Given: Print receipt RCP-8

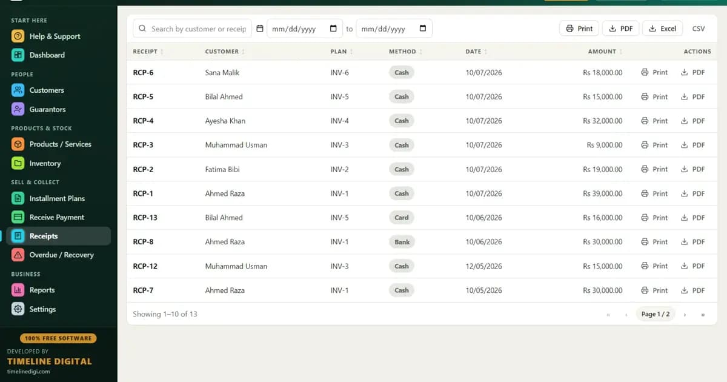Looking at the screenshot, I should [654, 242].
